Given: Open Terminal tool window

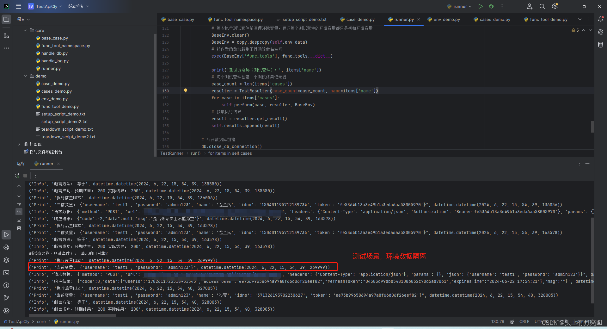Looking at the screenshot, I should pos(6,273).
